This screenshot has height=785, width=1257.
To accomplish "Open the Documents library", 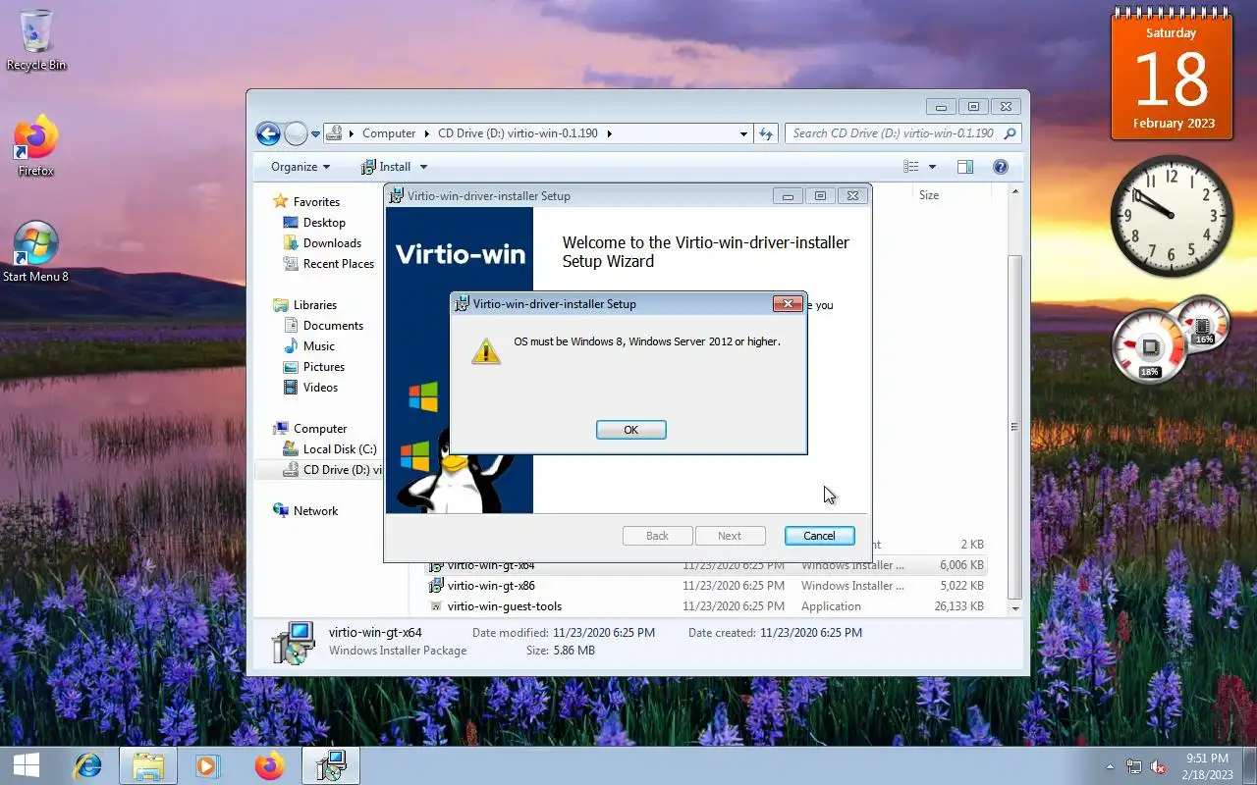I will 333,326.
